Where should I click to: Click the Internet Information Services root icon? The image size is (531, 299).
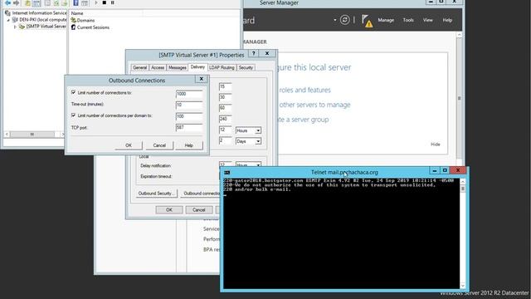pyautogui.click(x=7, y=13)
